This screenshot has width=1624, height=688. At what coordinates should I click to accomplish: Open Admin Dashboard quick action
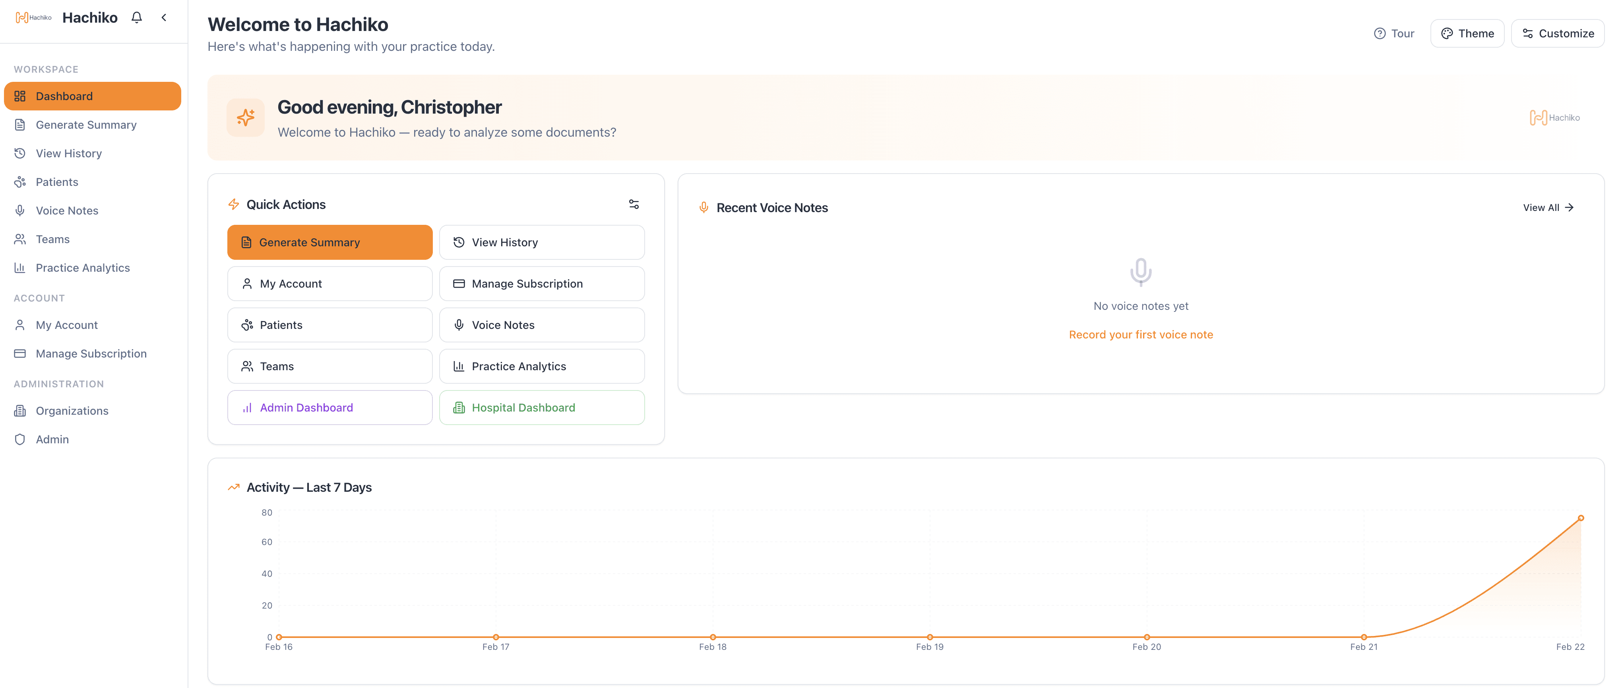330,408
